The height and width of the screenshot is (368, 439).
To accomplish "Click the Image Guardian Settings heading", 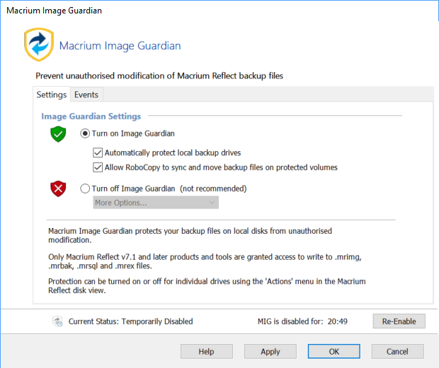I will pyautogui.click(x=91, y=116).
